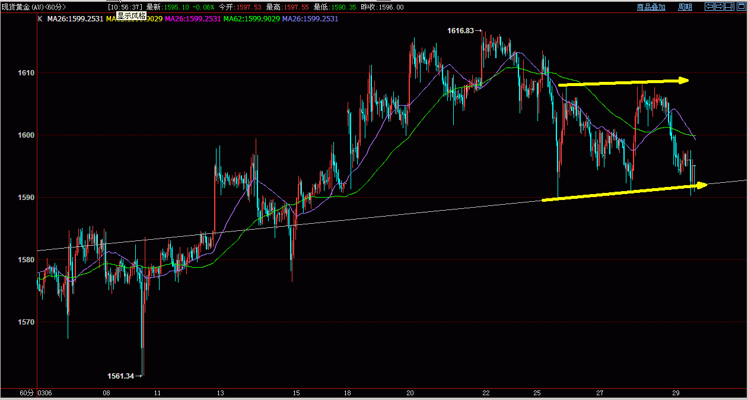This screenshot has height=400, width=748.
Task: Open the 商品叠加 overlay link
Action: pos(651,7)
